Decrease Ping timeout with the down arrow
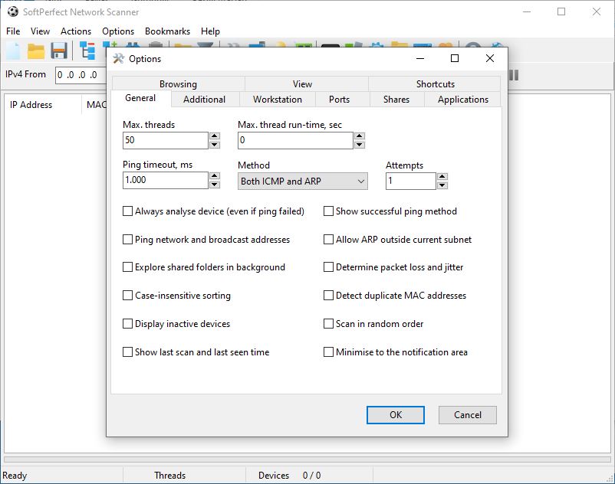This screenshot has width=615, height=484. (x=215, y=185)
